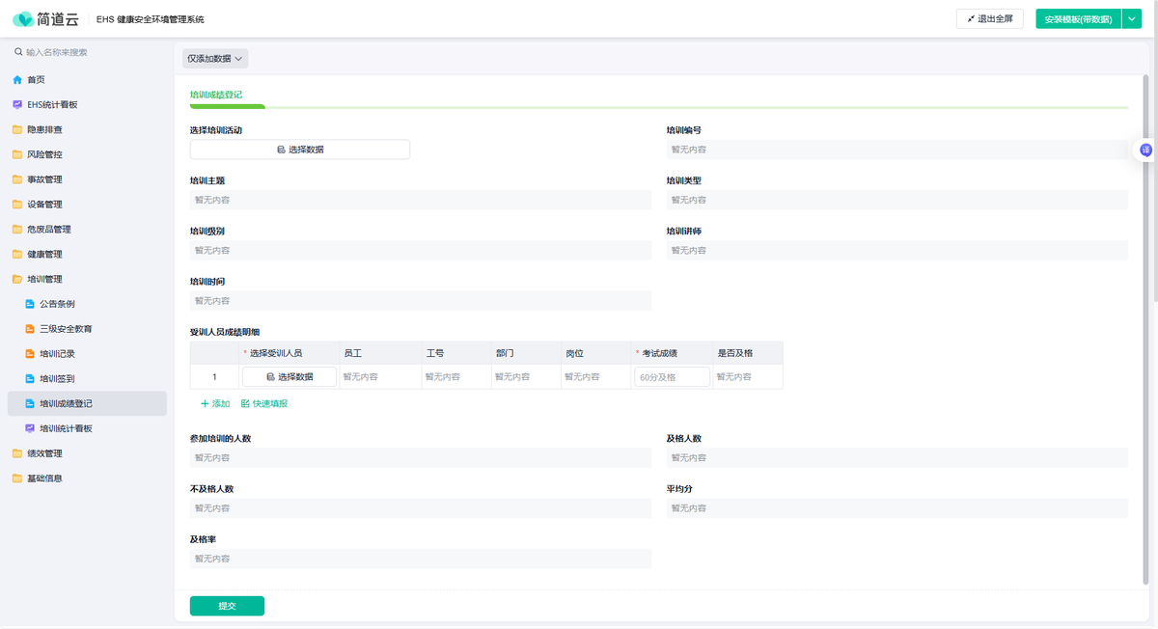Image resolution: width=1158 pixels, height=629 pixels.
Task: Click 选择数据 in the trainee table row
Action: 289,377
